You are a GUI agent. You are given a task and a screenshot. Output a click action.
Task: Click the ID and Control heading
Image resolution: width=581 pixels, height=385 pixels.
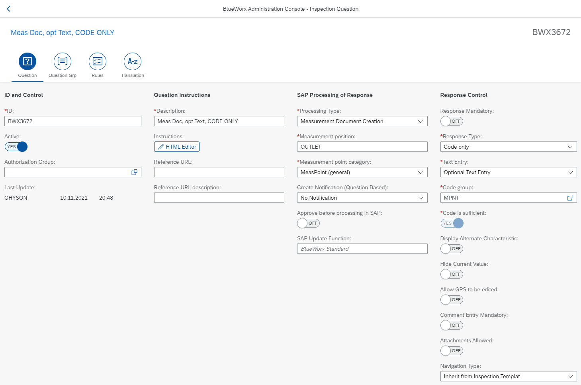tap(23, 95)
